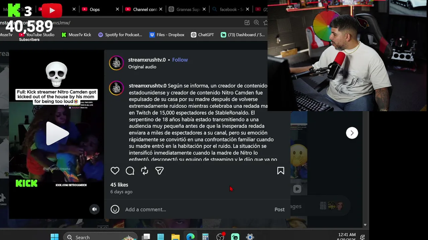The width and height of the screenshot is (428, 240).
Task: View the 45 likes list
Action: (119, 185)
